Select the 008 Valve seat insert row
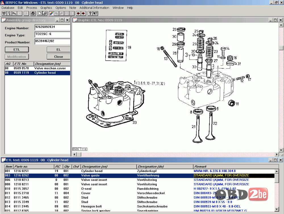 click(139, 184)
